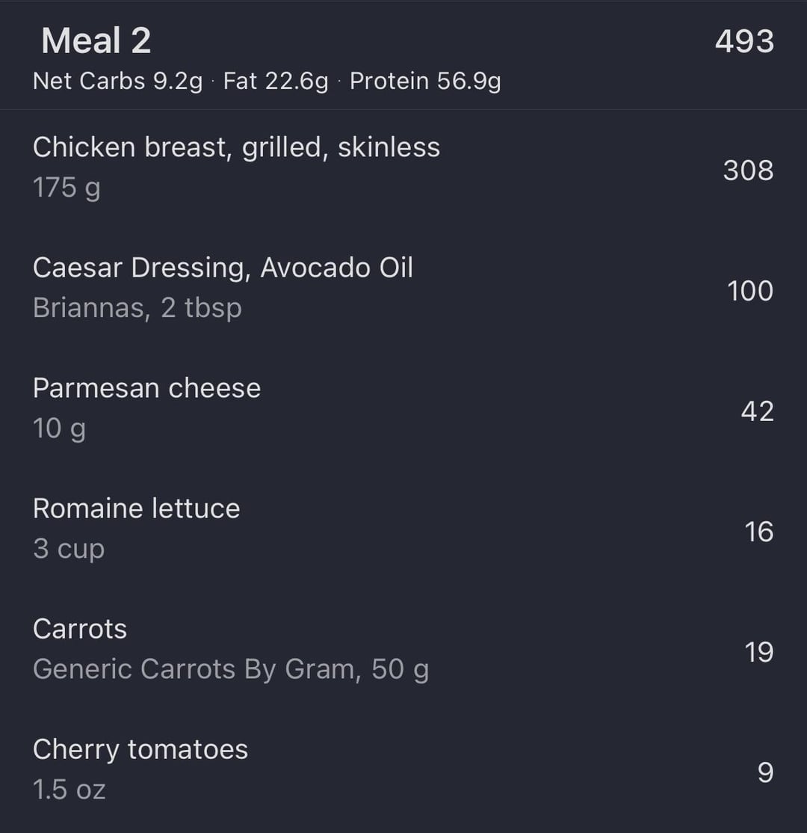This screenshot has height=833, width=807.
Task: Tap the Generic Carrots By Gram serving text
Action: (x=231, y=669)
